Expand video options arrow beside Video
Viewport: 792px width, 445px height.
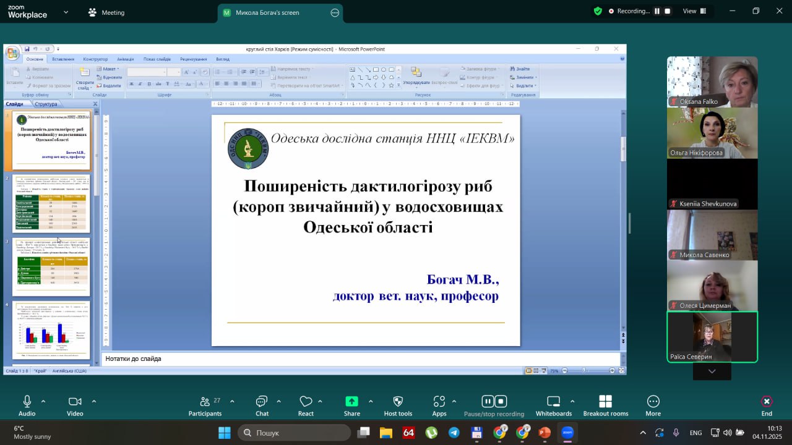[x=94, y=401]
